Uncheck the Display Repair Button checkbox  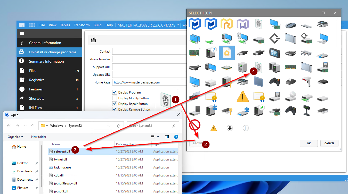coord(115,104)
